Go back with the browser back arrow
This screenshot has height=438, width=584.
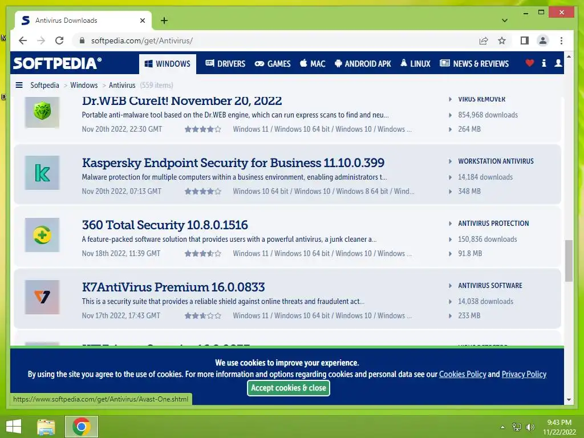coord(23,40)
